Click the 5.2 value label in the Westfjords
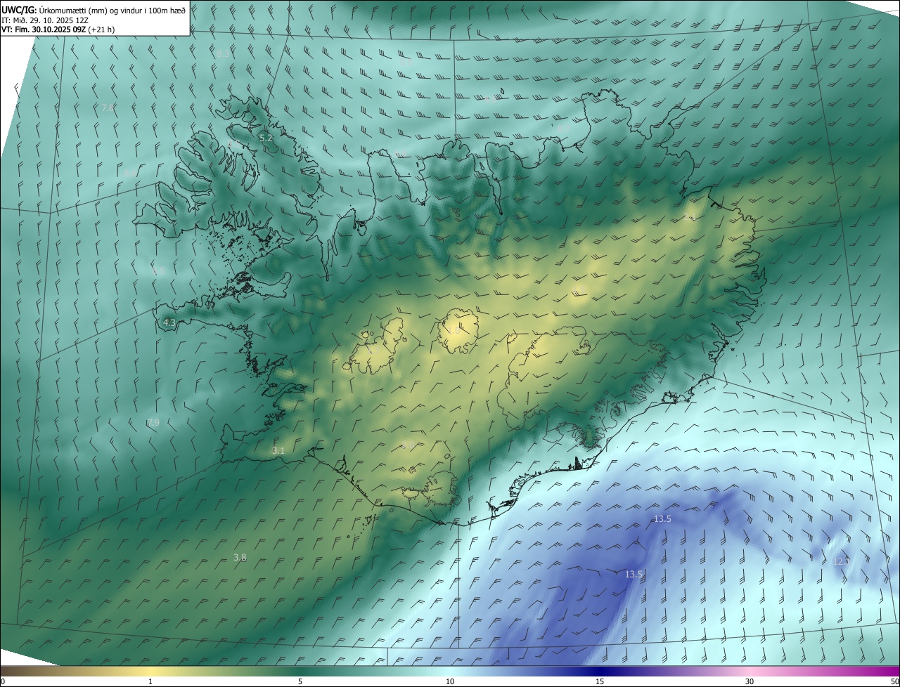 click(x=266, y=138)
